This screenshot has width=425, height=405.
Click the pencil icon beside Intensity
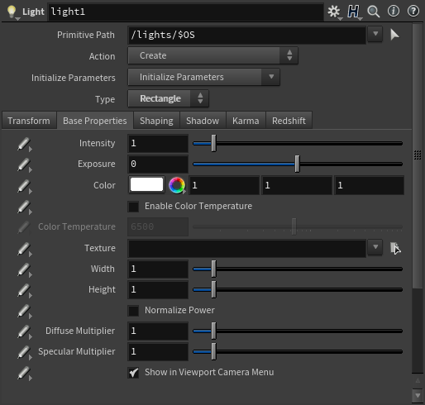(x=24, y=144)
